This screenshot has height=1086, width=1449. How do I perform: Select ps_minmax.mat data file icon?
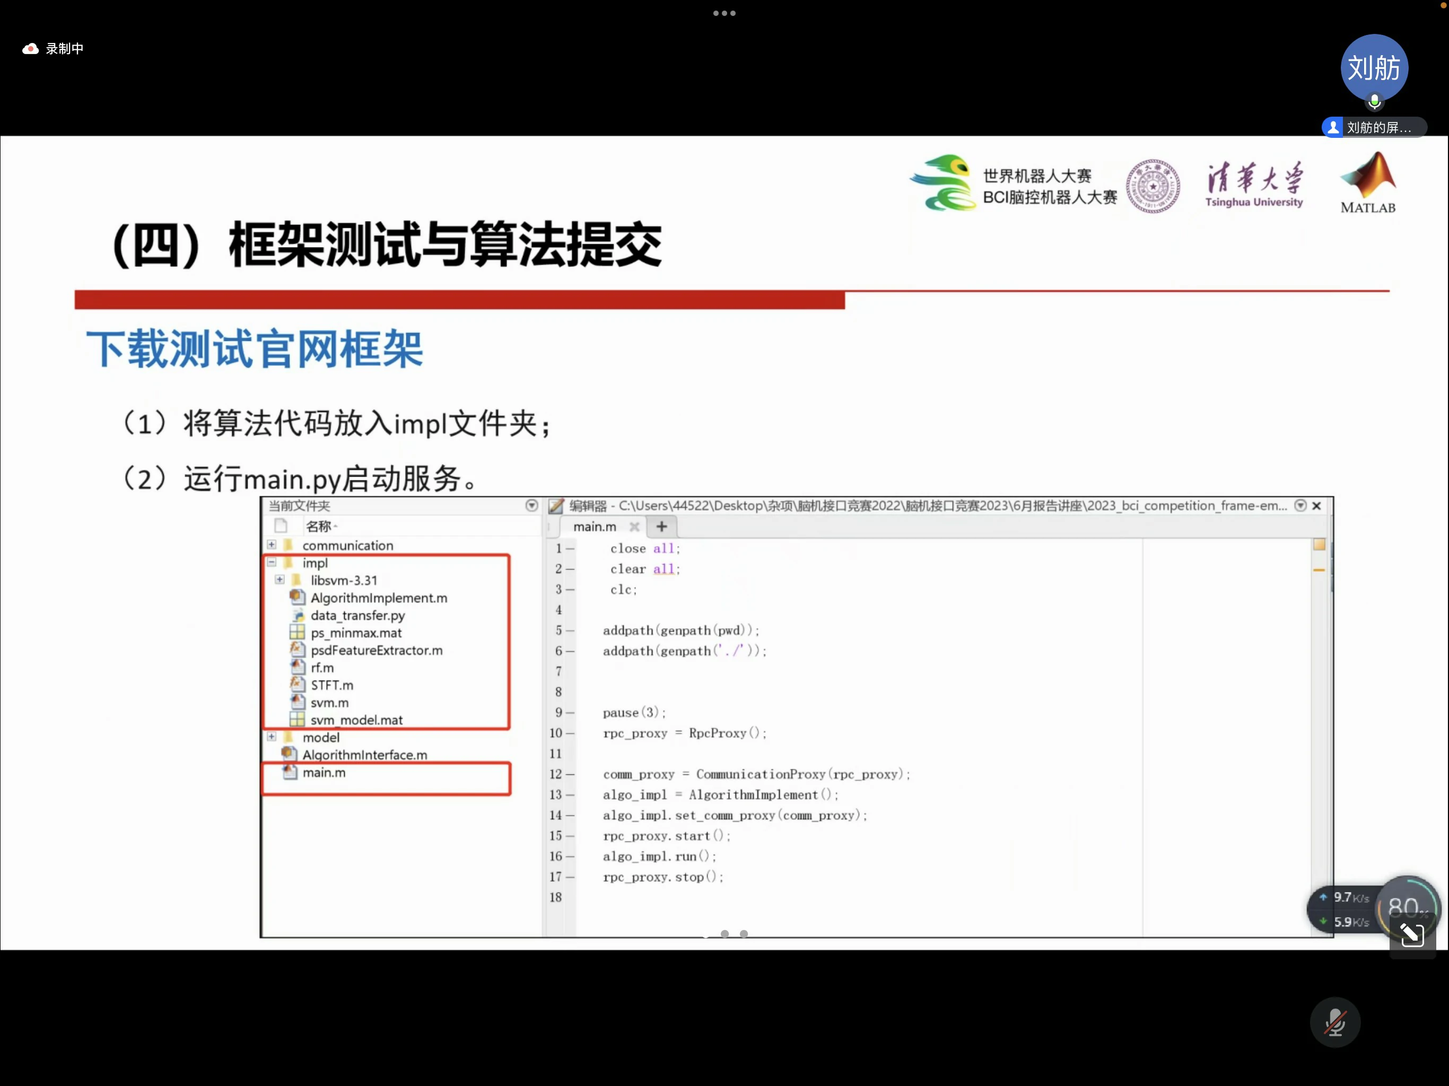pos(298,632)
